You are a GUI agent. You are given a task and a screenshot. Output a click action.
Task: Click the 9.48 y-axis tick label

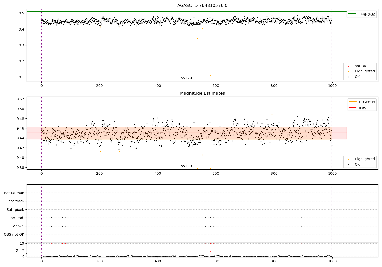(20, 119)
